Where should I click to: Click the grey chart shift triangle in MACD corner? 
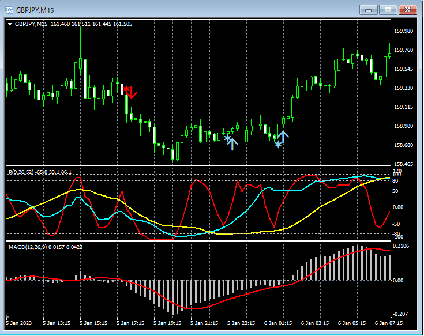coord(7,316)
